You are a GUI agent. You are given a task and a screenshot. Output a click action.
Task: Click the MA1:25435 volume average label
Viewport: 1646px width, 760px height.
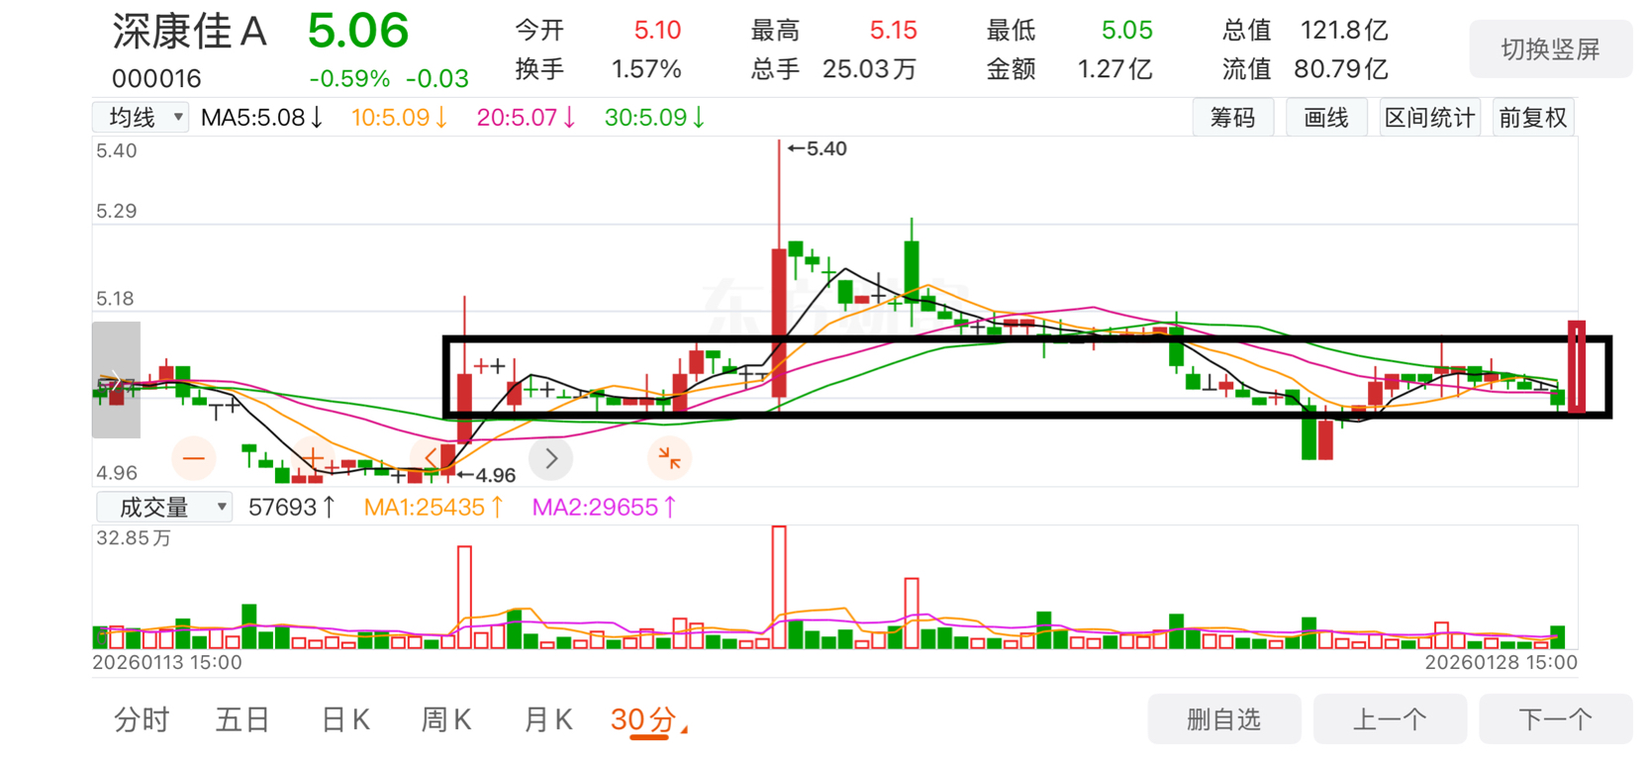[435, 508]
